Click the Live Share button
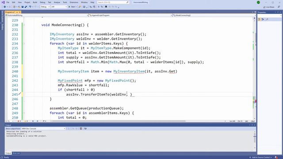This screenshot has width=283, height=159. pos(269,7)
